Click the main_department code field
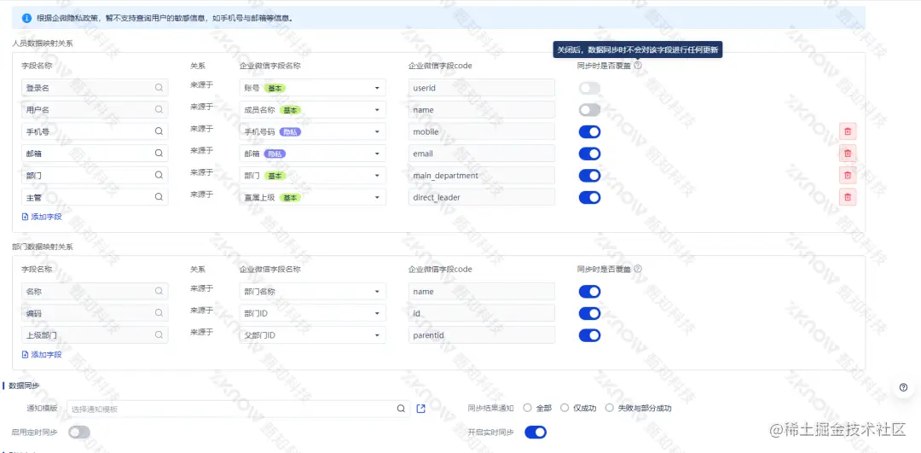Screen dimensions: 921x453 pyautogui.click(x=482, y=175)
